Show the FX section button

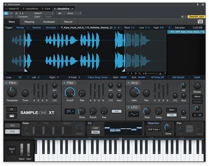[x=12, y=110]
